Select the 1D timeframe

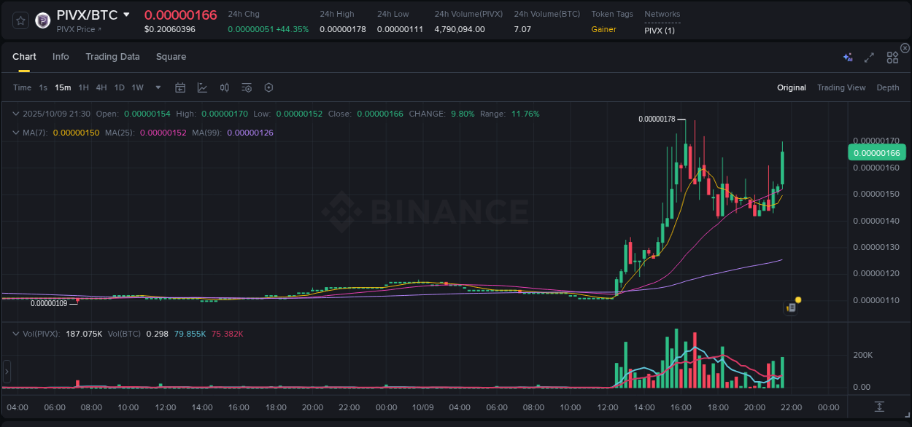(x=119, y=87)
